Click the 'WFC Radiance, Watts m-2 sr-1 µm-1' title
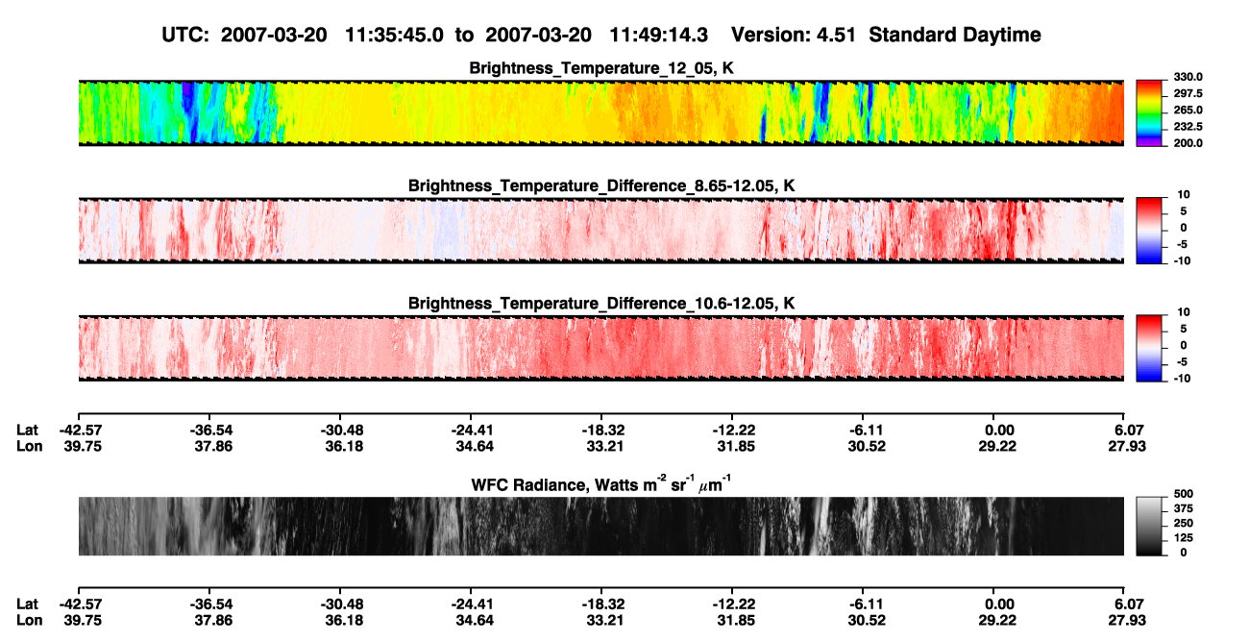Screen dimensions: 1249x641 (601, 484)
